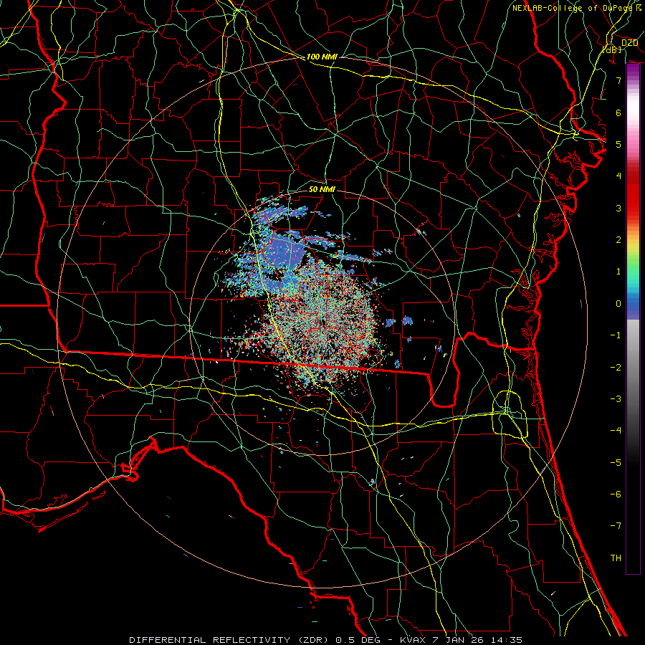Click the 7 value on the scale
This screenshot has width=645, height=645.
click(618, 80)
